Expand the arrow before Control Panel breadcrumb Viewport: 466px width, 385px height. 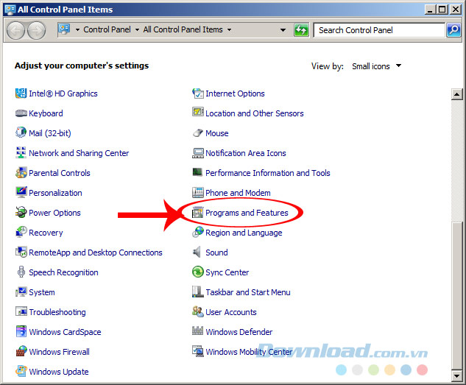coord(77,29)
